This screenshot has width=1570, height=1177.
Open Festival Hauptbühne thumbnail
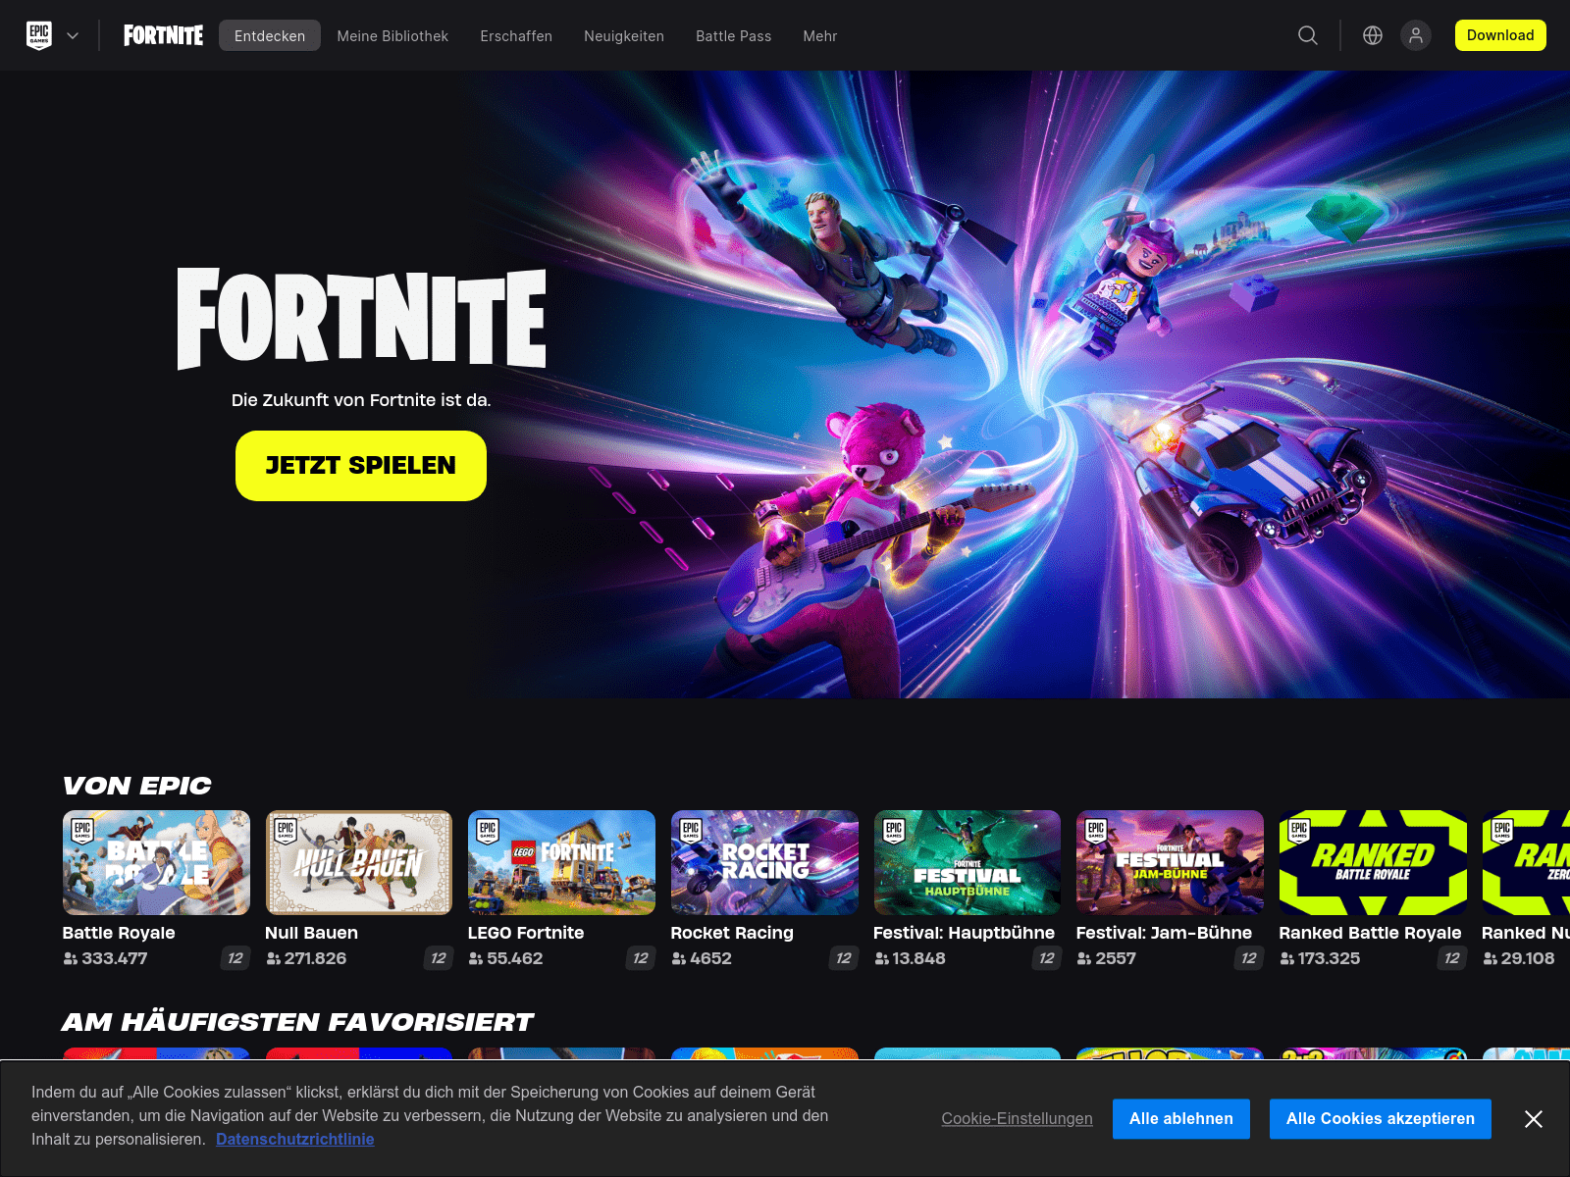point(968,862)
